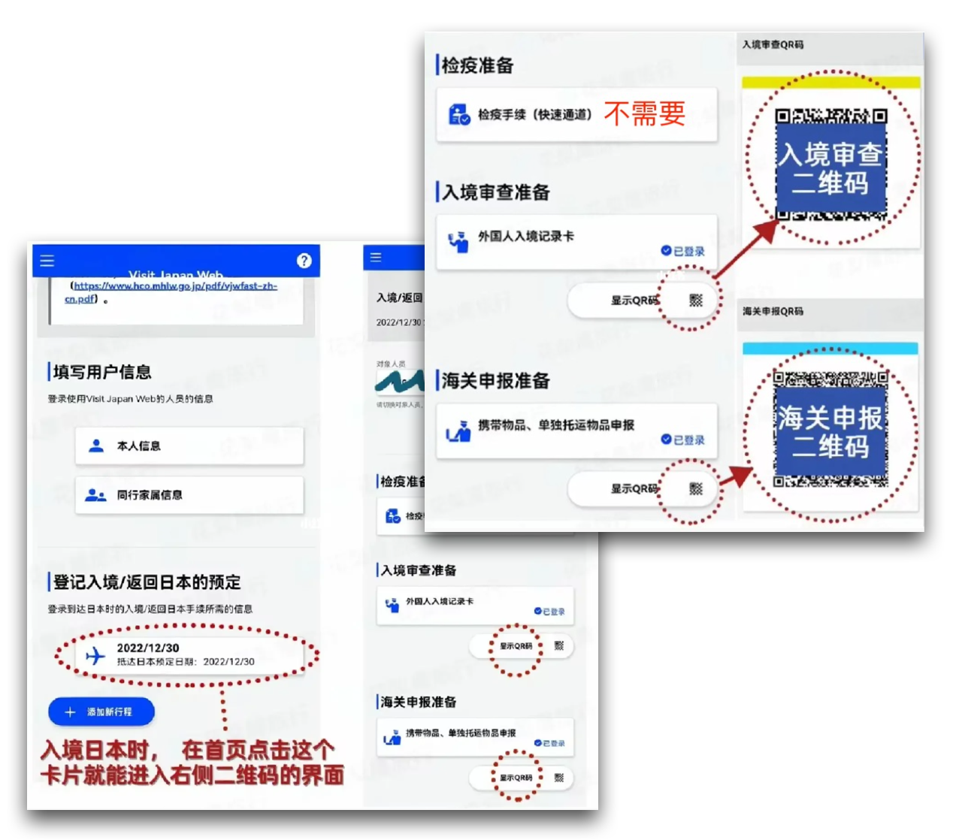Click 已登录 status under 外国人入境记录卡, middle phone
The width and height of the screenshot is (953, 840).
click(x=549, y=612)
